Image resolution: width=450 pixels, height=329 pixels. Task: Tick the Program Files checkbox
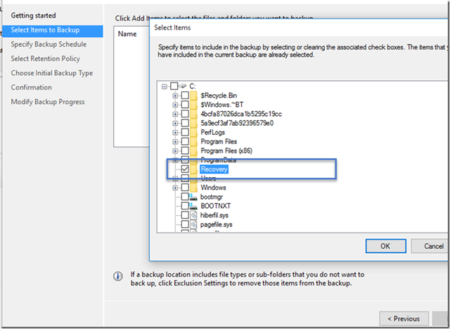pyautogui.click(x=184, y=141)
